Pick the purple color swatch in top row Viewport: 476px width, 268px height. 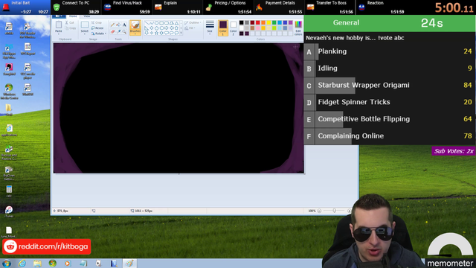tap(291, 22)
